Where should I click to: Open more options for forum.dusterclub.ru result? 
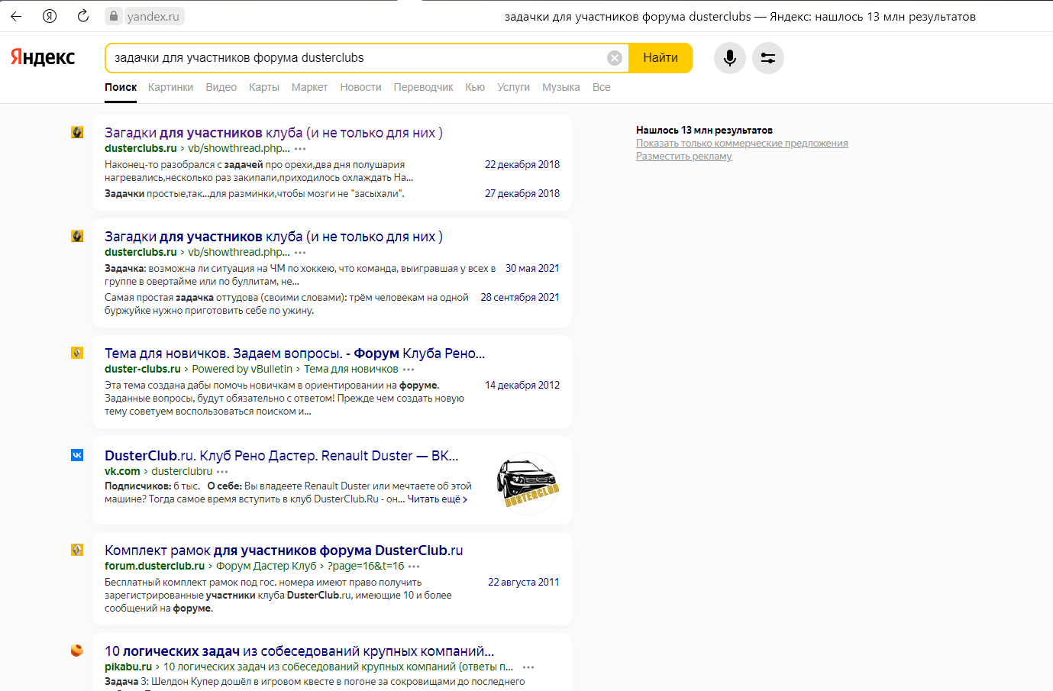(x=414, y=567)
